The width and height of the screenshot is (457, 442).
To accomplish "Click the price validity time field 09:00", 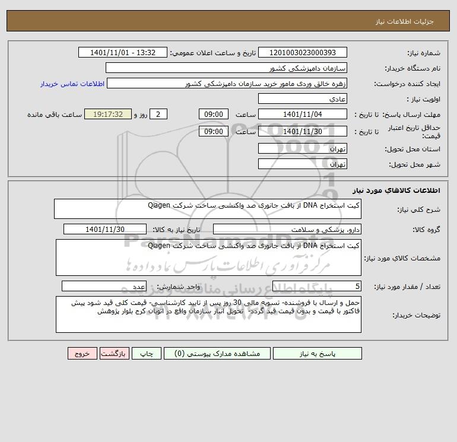I will 214,131.
